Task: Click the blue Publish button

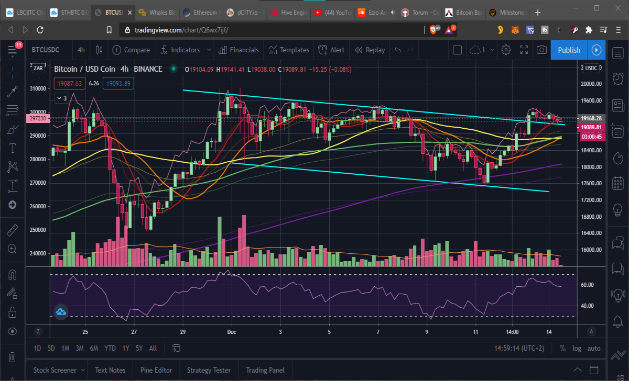Action: (x=569, y=50)
